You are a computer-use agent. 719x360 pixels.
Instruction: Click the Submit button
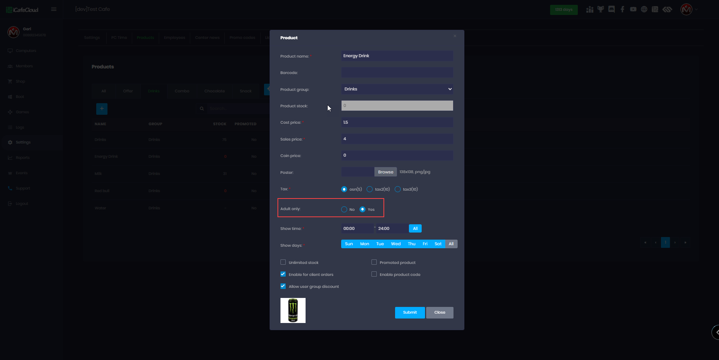coord(410,313)
